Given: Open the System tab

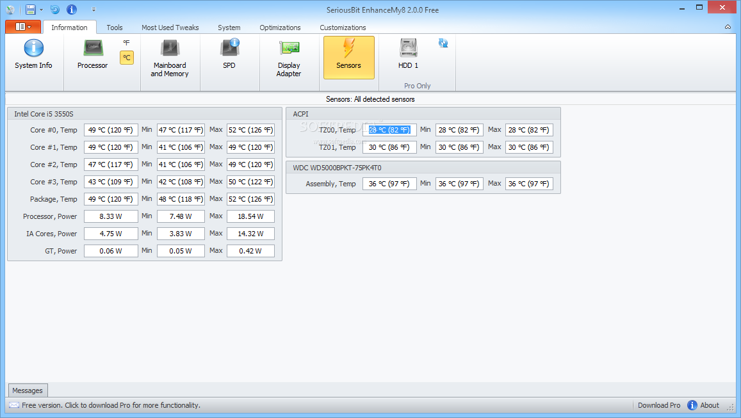Looking at the screenshot, I should click(229, 28).
